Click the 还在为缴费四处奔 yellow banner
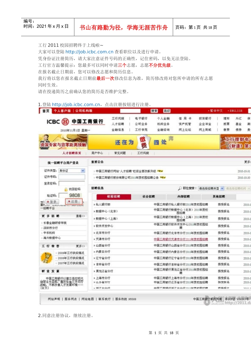This screenshot has height=356, width=251. [x=154, y=142]
